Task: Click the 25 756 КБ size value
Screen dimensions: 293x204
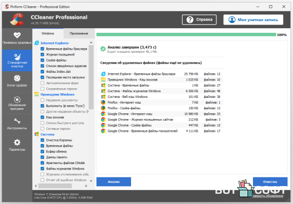Action: point(191,74)
